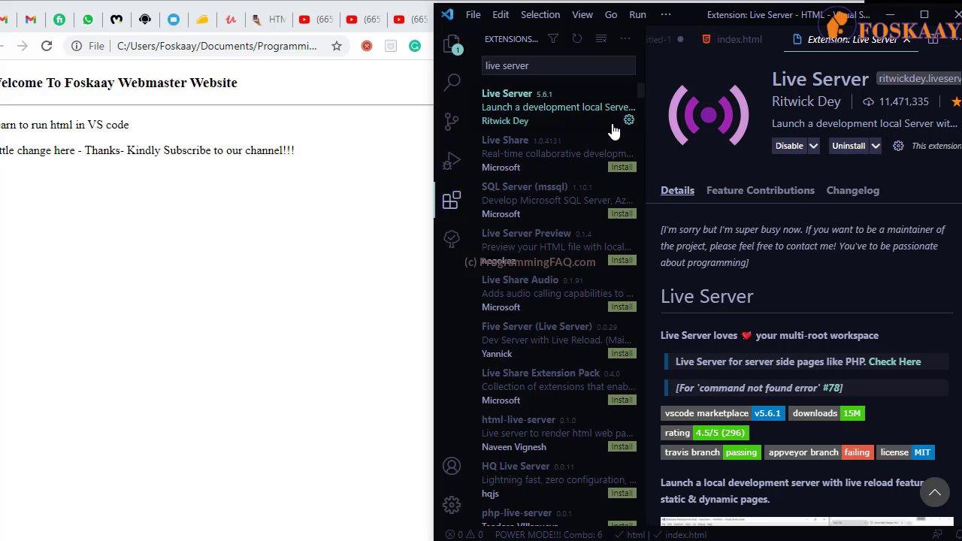The height and width of the screenshot is (541, 962).
Task: Install HQ Live Server extension
Action: click(x=622, y=493)
